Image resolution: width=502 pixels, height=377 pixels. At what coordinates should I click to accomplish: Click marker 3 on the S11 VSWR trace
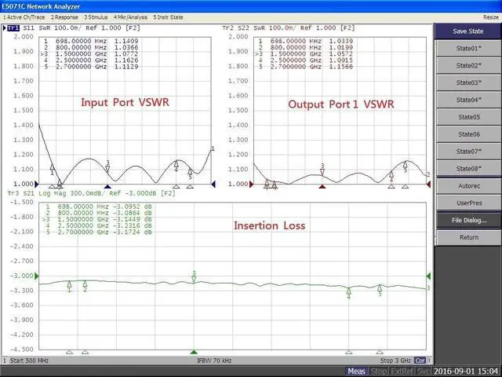(107, 167)
